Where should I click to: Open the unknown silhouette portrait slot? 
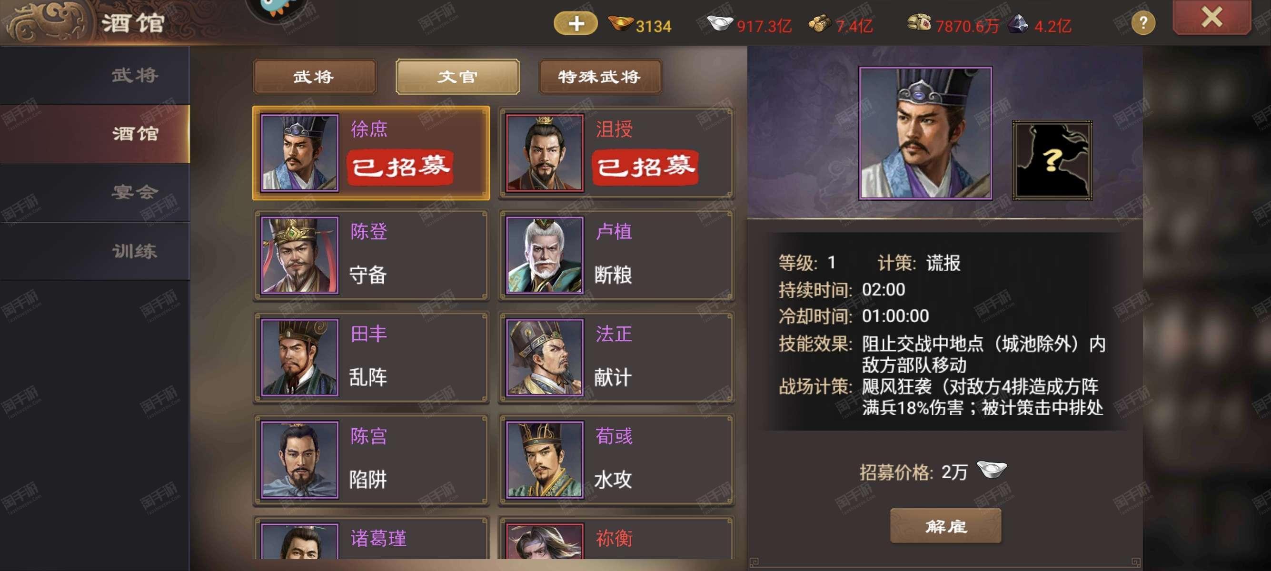tap(1052, 160)
